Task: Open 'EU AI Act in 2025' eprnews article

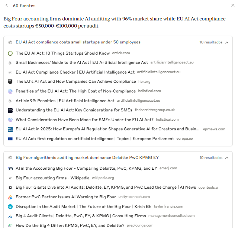Action: tap(107, 129)
